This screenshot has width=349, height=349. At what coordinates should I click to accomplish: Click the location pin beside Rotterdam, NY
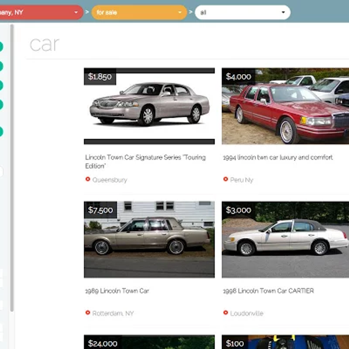[x=88, y=313]
